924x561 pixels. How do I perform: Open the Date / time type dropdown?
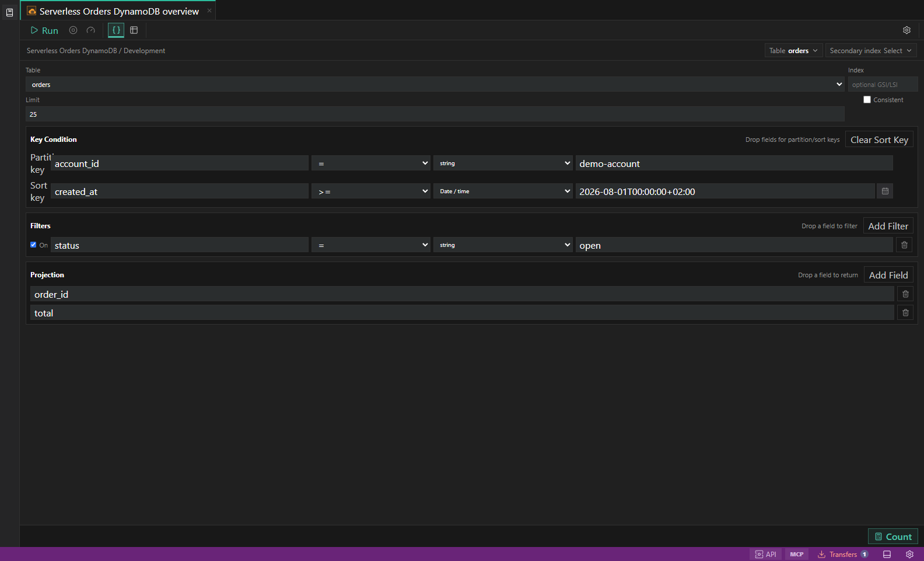click(503, 191)
